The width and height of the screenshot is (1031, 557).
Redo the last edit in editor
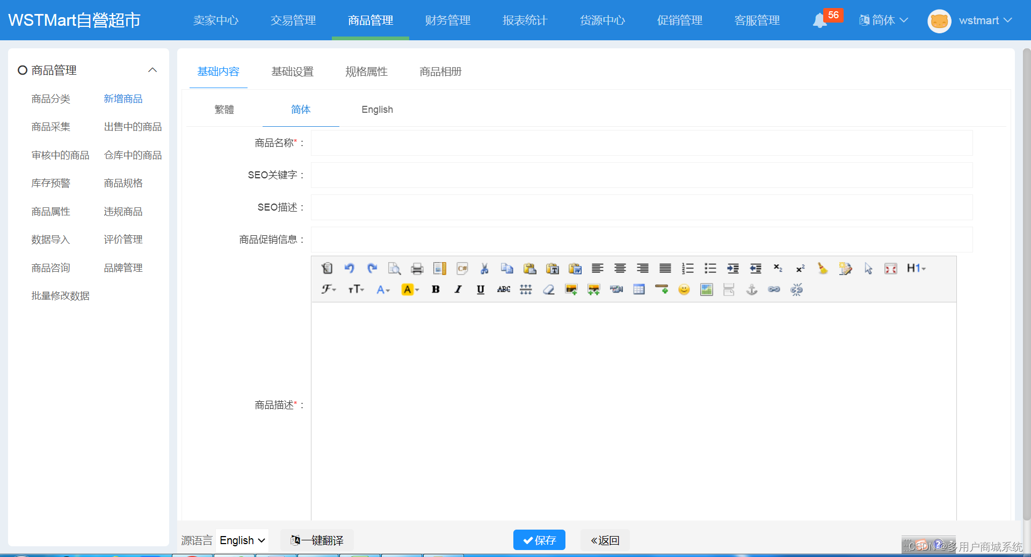point(372,268)
